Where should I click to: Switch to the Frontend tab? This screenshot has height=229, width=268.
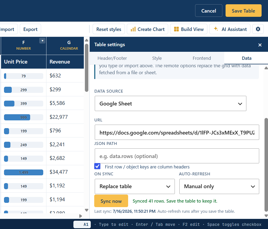202,58
